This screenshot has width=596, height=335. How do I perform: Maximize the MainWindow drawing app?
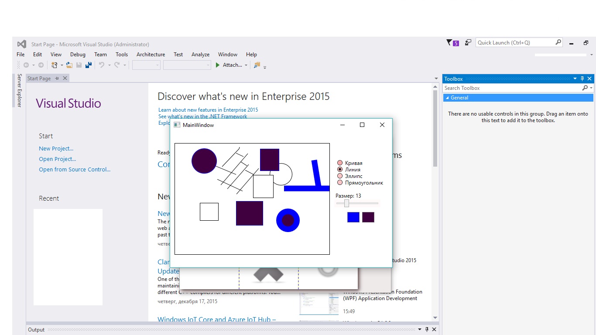(362, 125)
